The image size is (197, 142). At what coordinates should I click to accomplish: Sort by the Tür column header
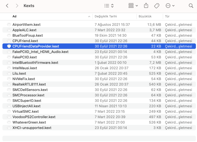[167, 17]
